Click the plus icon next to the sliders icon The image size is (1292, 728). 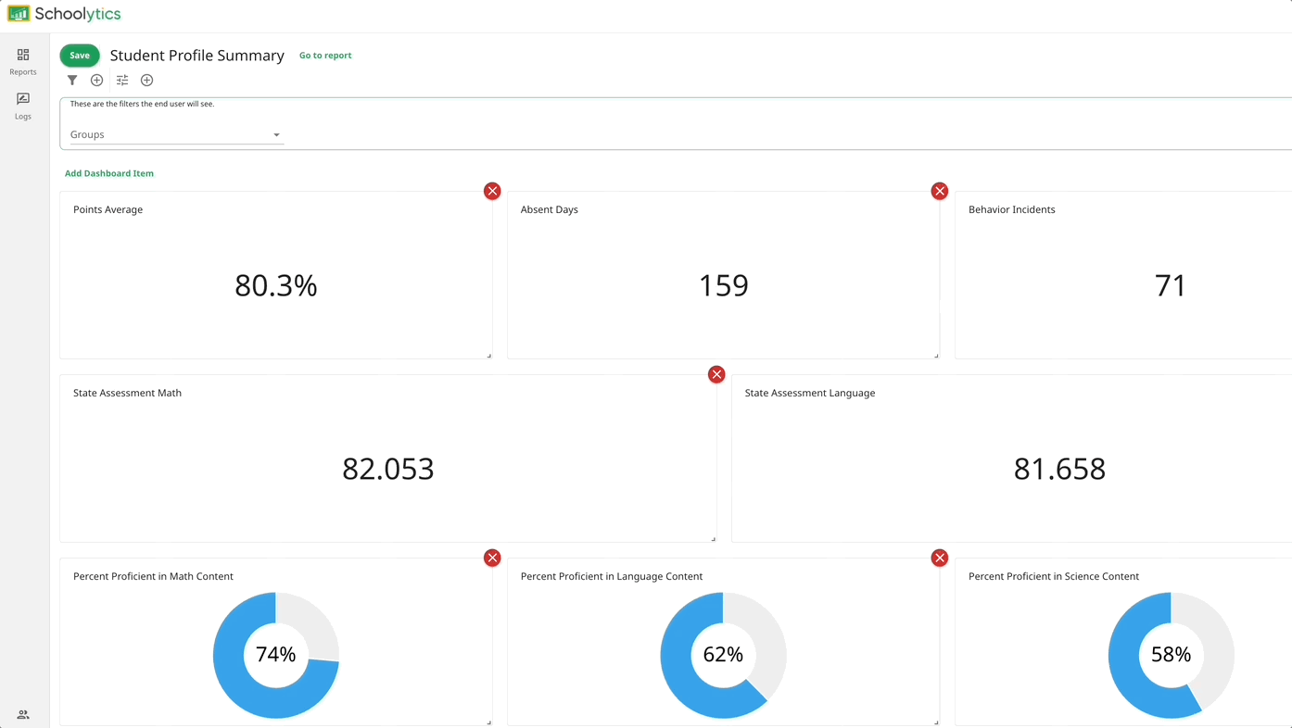(x=146, y=81)
